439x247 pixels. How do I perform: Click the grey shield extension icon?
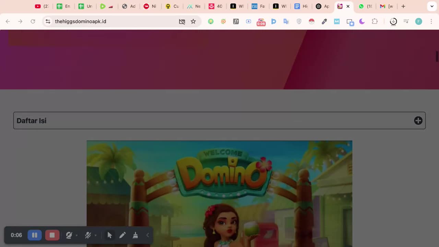pos(299,21)
